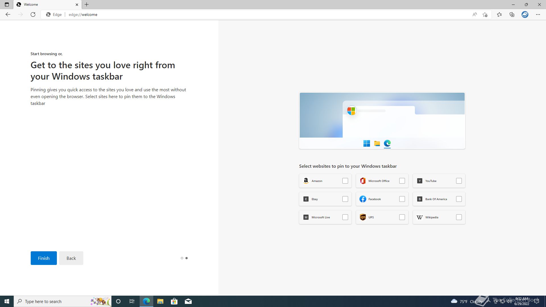Check the Microsoft Office pin checkbox
546x307 pixels.
coord(402,181)
